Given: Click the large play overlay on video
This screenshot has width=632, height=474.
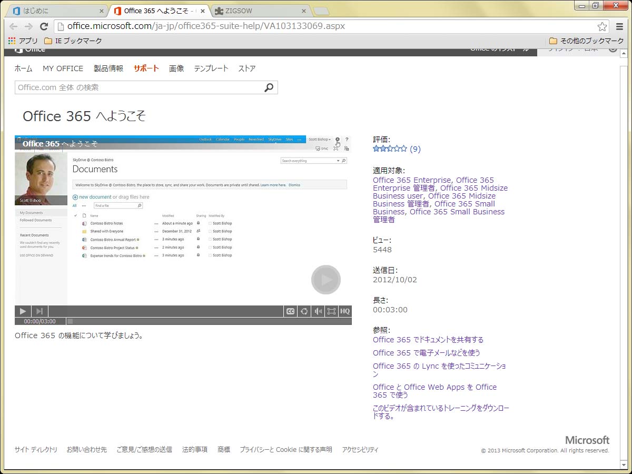Looking at the screenshot, I should (x=326, y=280).
